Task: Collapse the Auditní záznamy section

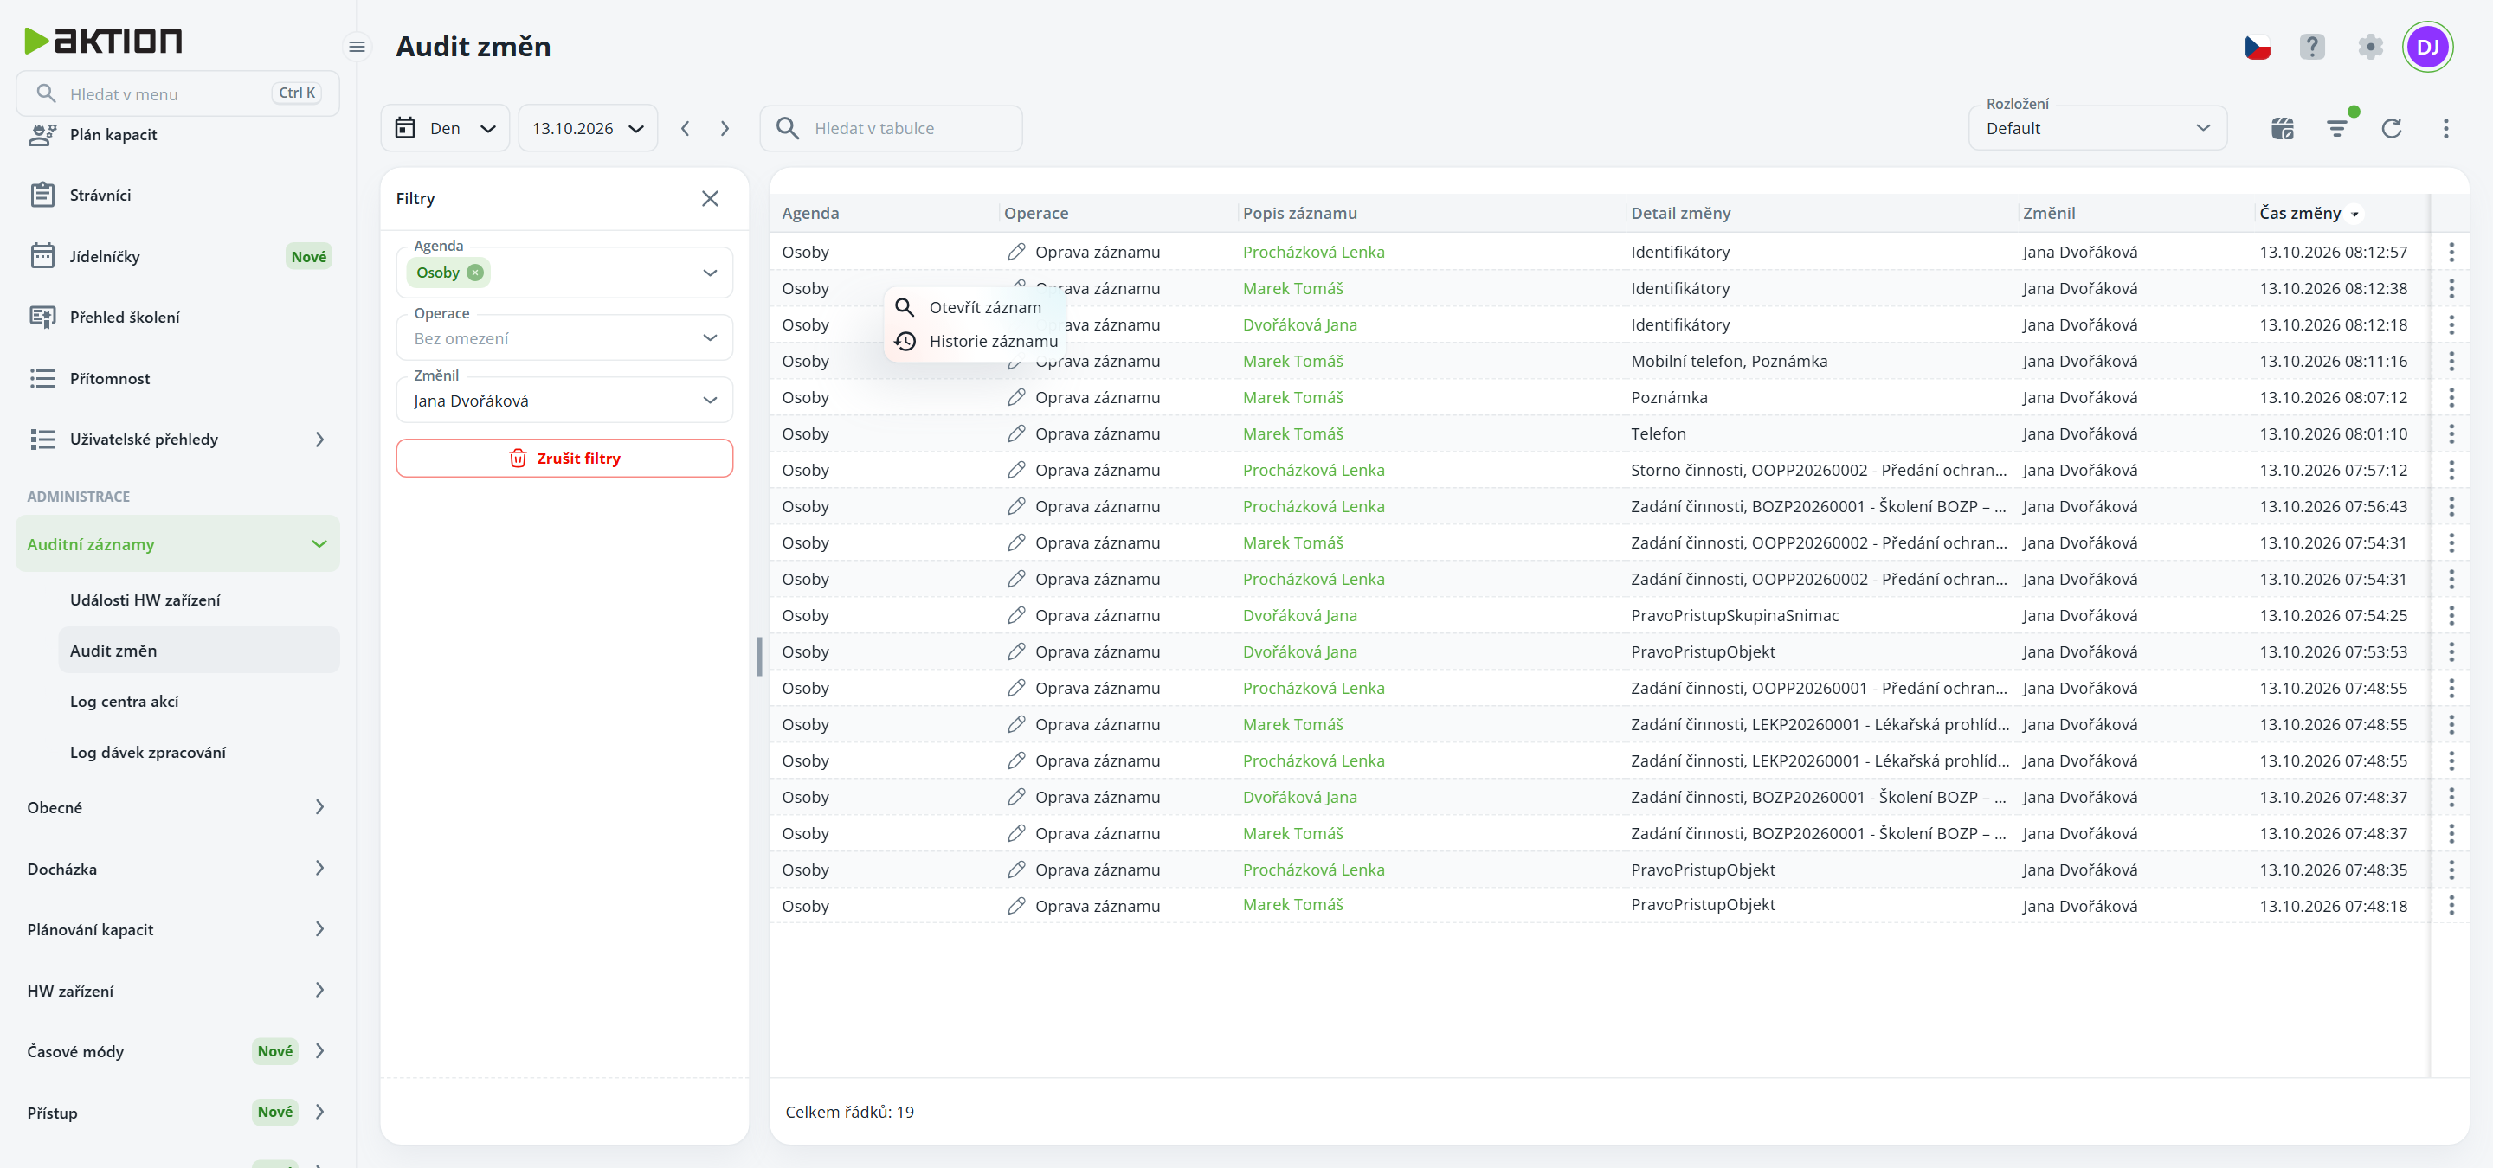Action: (x=178, y=544)
